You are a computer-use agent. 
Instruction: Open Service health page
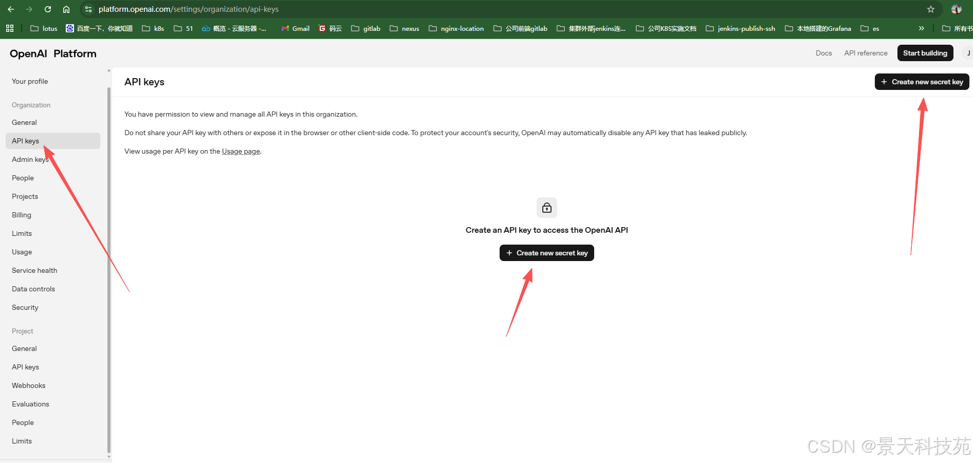coord(34,270)
